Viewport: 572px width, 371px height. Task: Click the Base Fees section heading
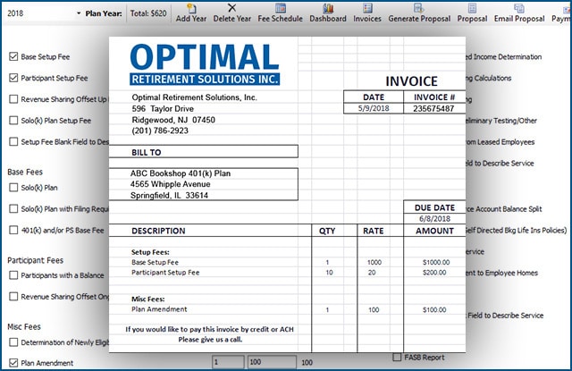coord(25,172)
